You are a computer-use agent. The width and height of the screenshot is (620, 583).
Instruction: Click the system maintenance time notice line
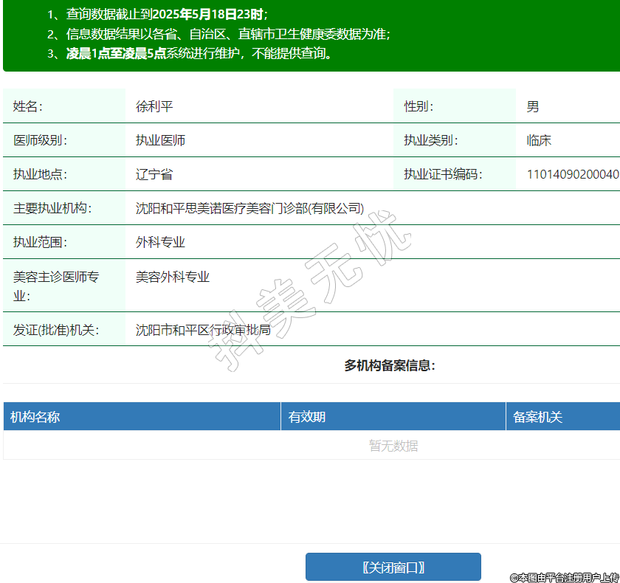(199, 53)
